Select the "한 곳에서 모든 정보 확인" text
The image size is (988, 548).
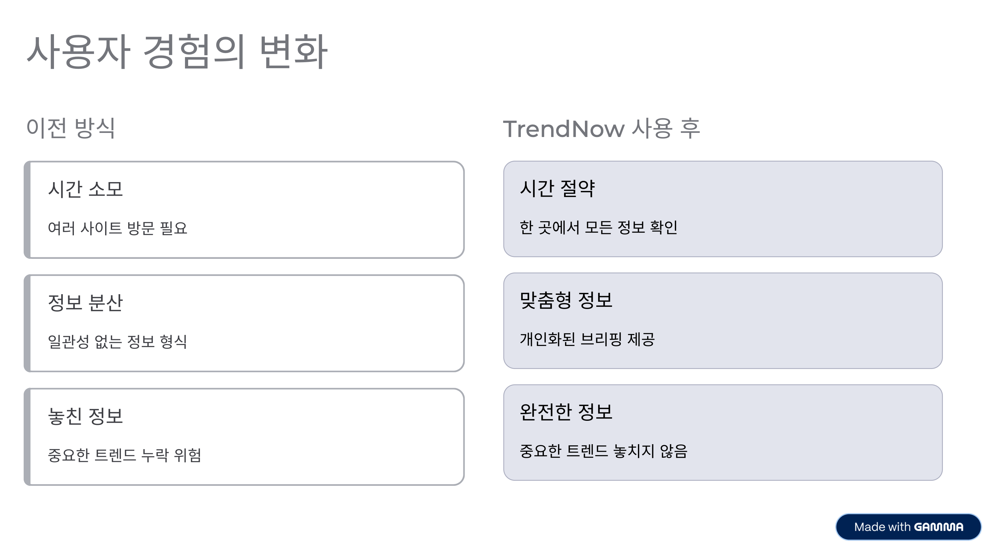(598, 227)
